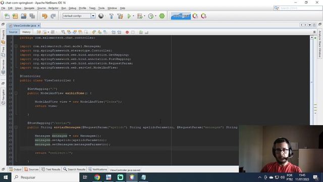Open the Window menu
This screenshot has width=323, height=182.
(x=112, y=8)
